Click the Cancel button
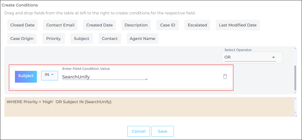Viewport: 302px width, 140px height. coord(139,131)
